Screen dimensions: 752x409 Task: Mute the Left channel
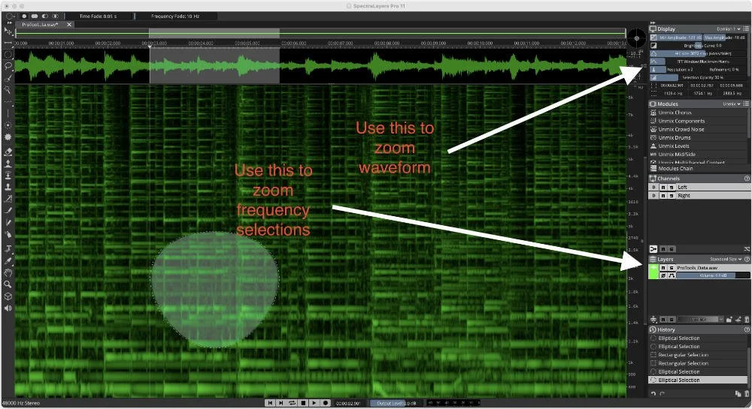pyautogui.click(x=663, y=187)
